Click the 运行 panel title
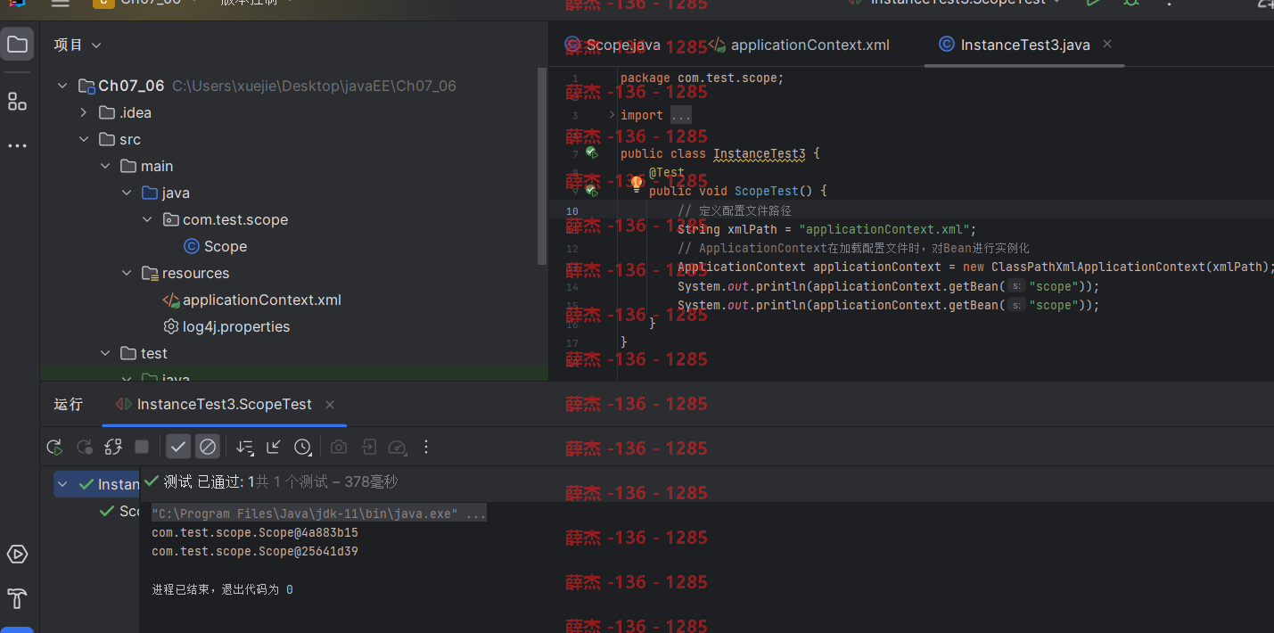This screenshot has width=1274, height=633. 68,405
